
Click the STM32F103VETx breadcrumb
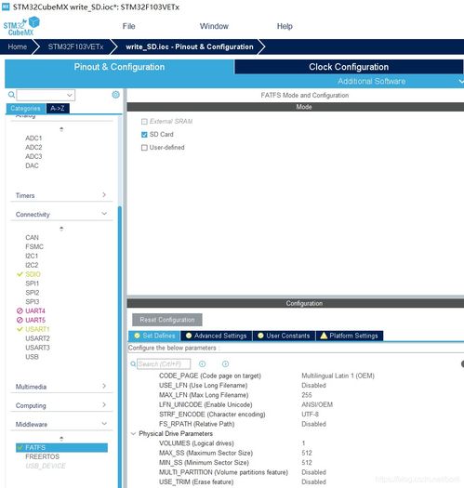[x=75, y=46]
